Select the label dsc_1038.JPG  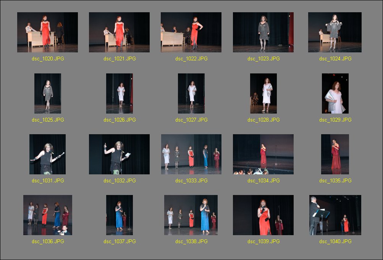point(192,241)
